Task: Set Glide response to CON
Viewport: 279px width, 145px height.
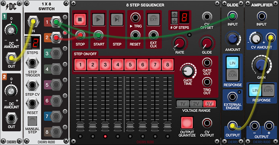Action: 233,75
